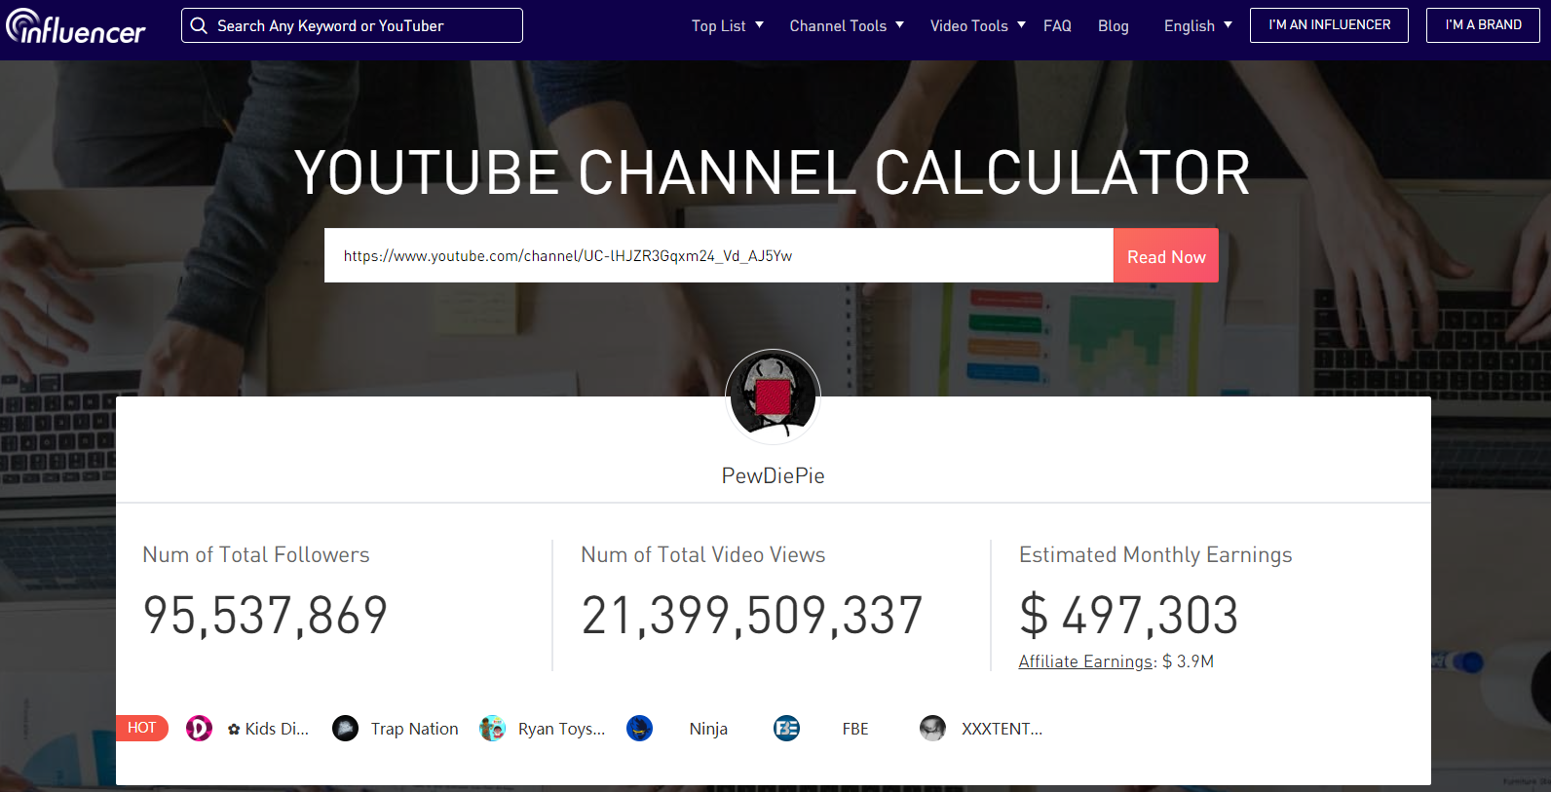Select the Ninja hot channel name
This screenshot has height=792, width=1551.
point(708,730)
